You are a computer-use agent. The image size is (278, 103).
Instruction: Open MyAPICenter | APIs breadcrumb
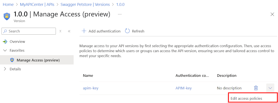tap(37, 4)
